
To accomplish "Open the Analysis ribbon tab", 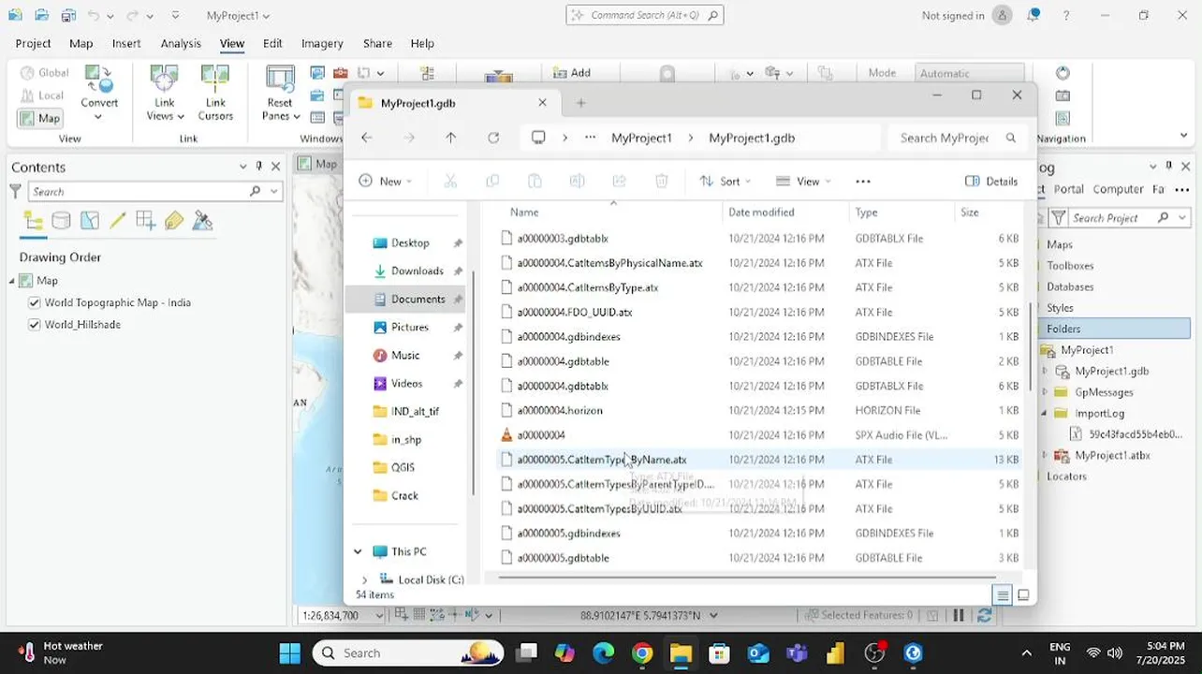I will [181, 43].
